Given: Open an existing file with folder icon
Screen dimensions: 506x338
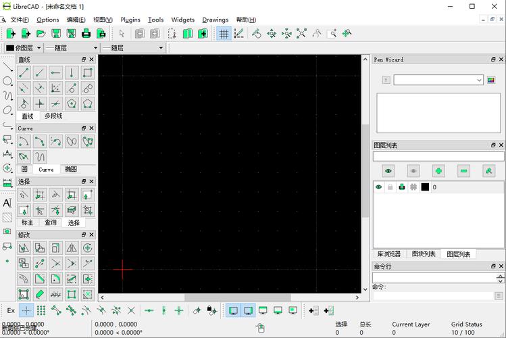Looking at the screenshot, I should pyautogui.click(x=41, y=33).
